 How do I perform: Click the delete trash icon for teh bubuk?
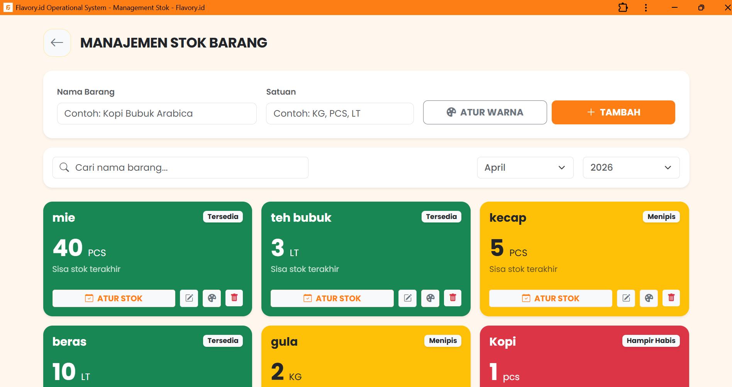(452, 298)
